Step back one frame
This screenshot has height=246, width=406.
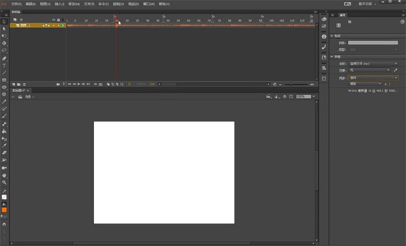[74, 84]
